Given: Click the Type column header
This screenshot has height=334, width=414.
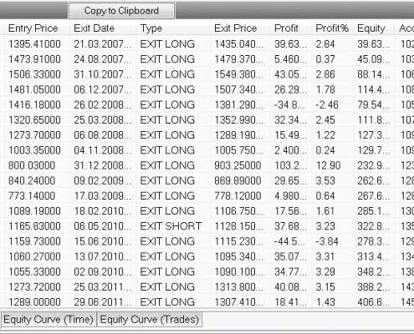Looking at the screenshot, I should click(173, 28).
